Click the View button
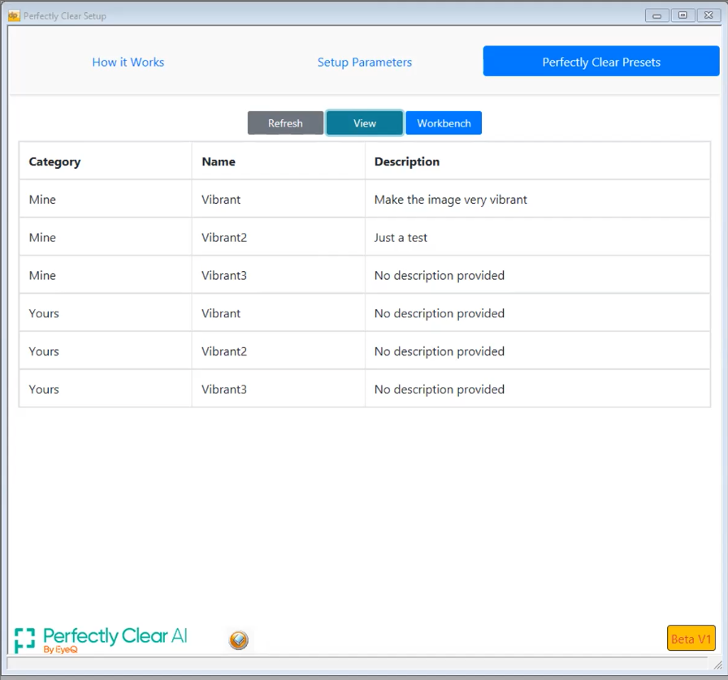 coord(365,123)
